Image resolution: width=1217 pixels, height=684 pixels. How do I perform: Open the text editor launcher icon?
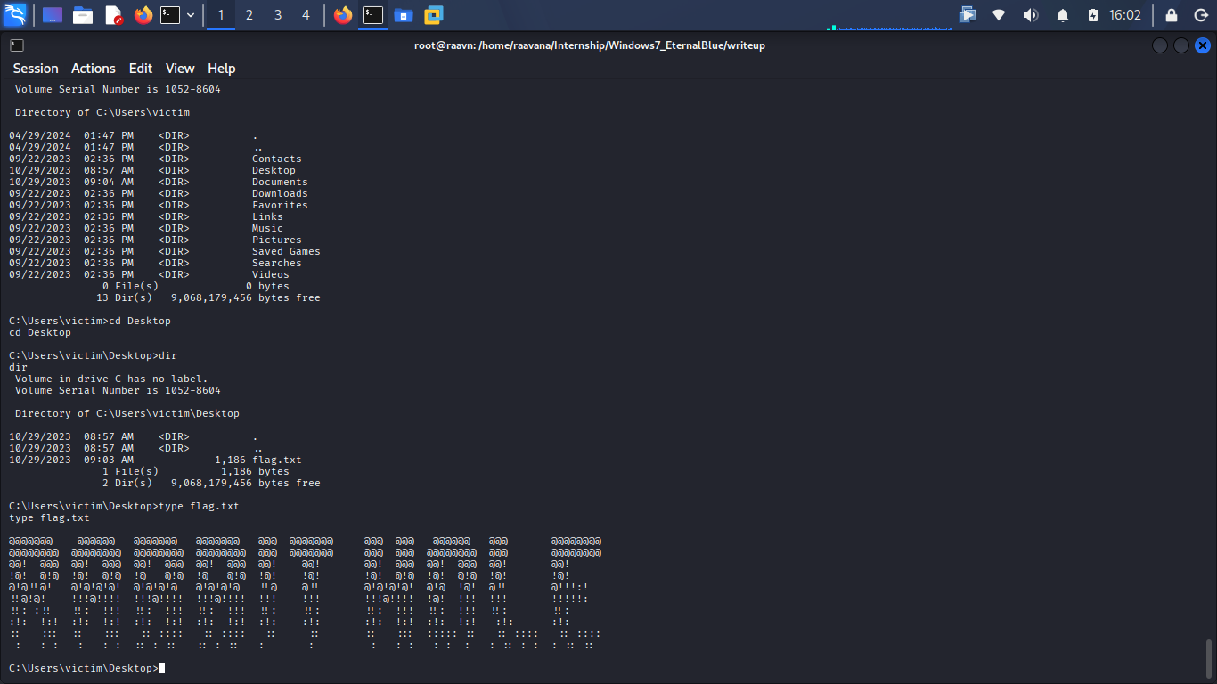click(113, 15)
